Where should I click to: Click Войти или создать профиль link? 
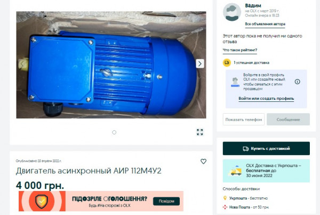coord(266,99)
